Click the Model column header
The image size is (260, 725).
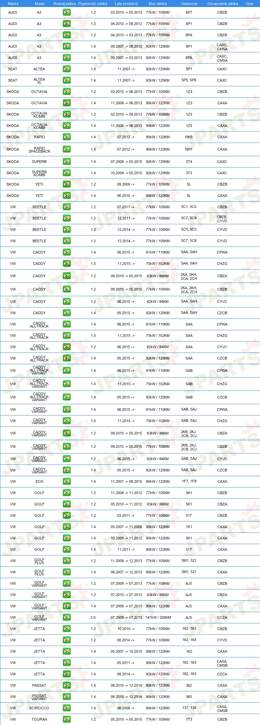pos(40,4)
